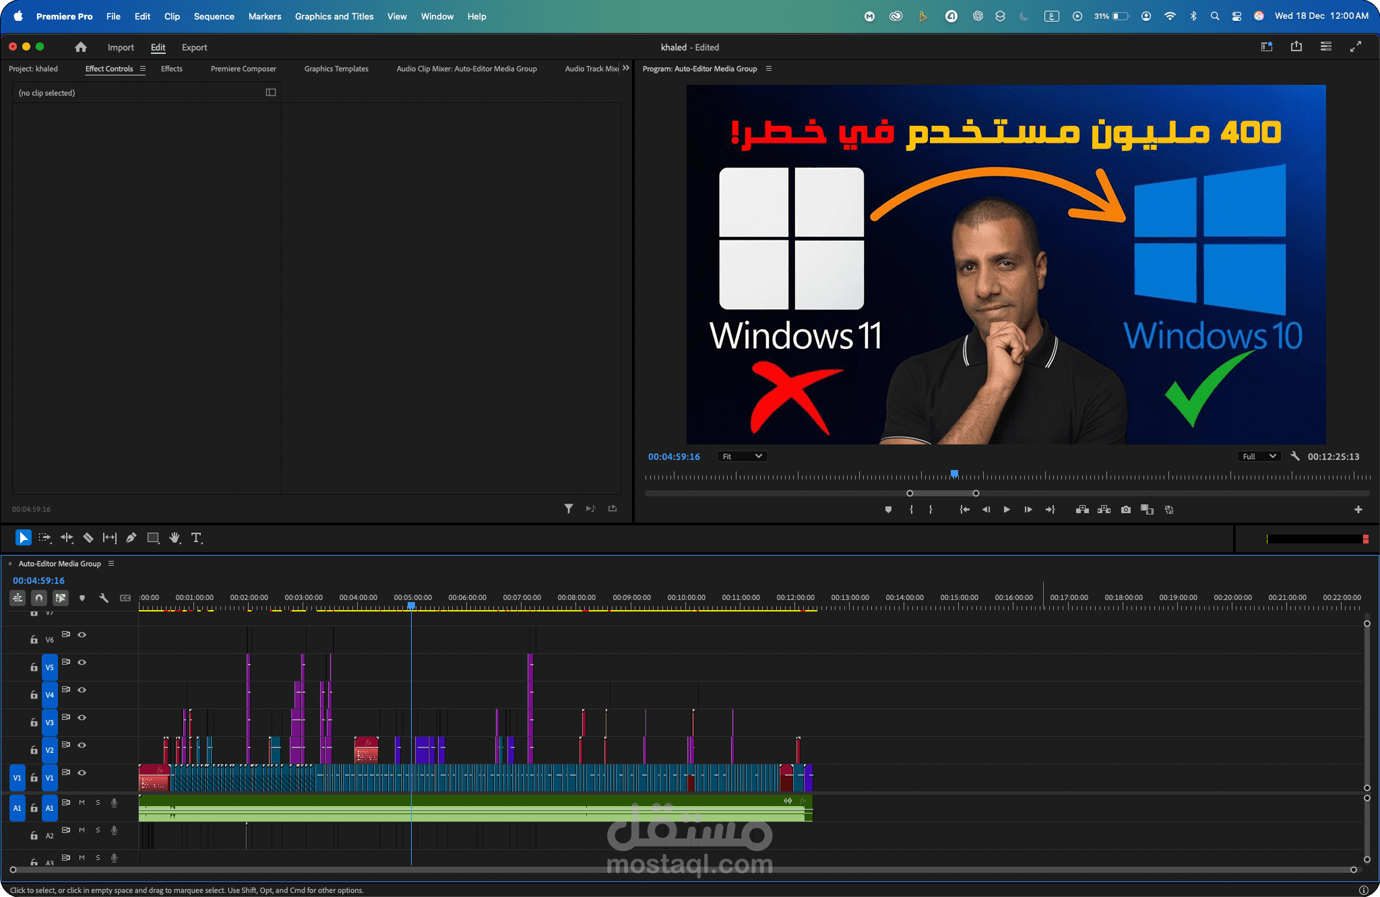The height and width of the screenshot is (897, 1380).
Task: Hide track V1 with the eye icon
Action: [x=82, y=772]
